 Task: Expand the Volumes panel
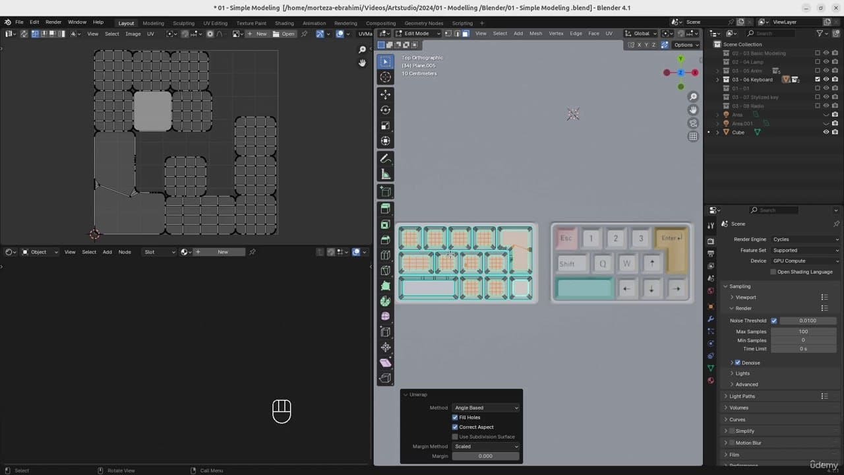(738, 408)
